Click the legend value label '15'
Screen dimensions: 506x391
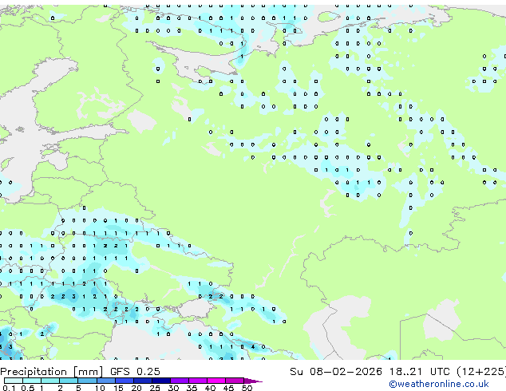[118, 388]
